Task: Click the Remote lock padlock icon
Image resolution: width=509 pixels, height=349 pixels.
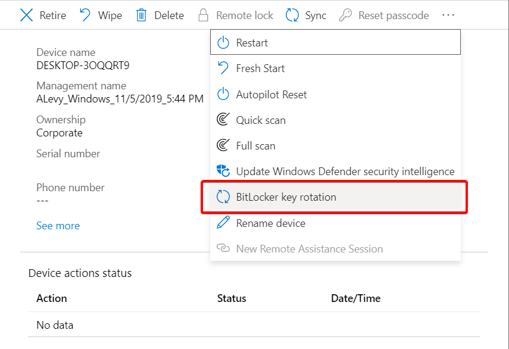Action: (x=203, y=15)
